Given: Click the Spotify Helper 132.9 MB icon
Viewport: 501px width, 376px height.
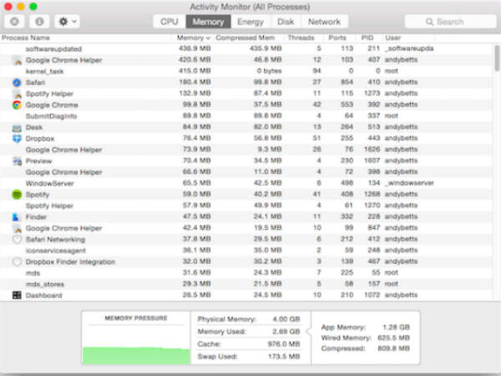Looking at the screenshot, I should point(17,94).
